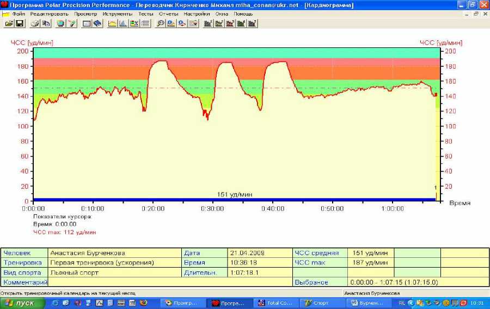Click the copy documents toolbar icon

point(46,23)
